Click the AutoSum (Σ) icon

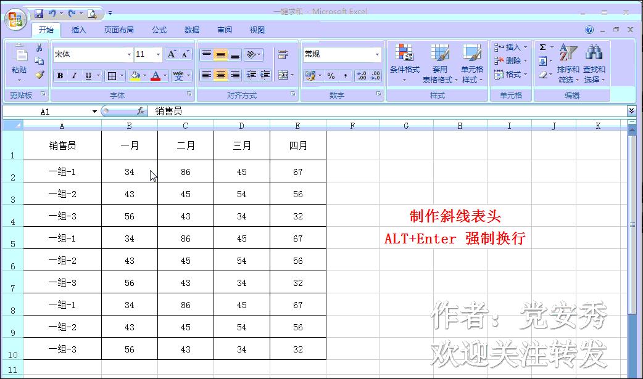542,47
